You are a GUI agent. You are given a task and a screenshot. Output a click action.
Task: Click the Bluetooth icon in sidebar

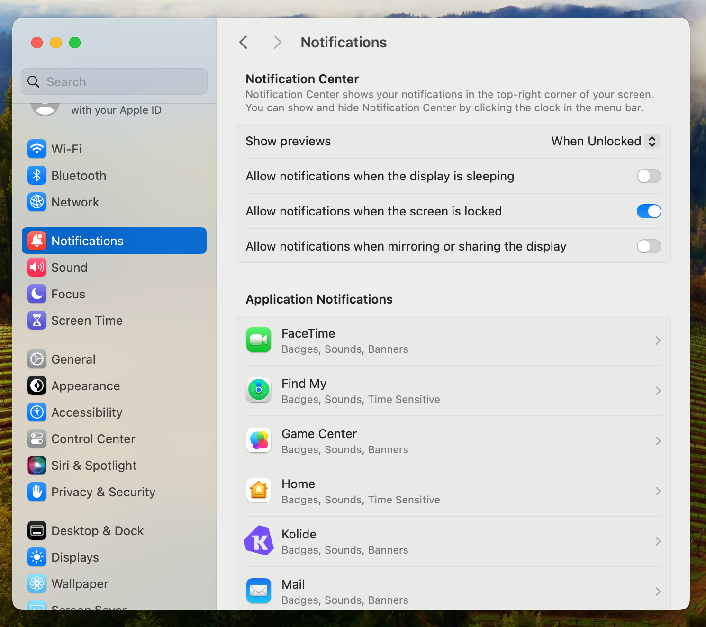tap(37, 175)
